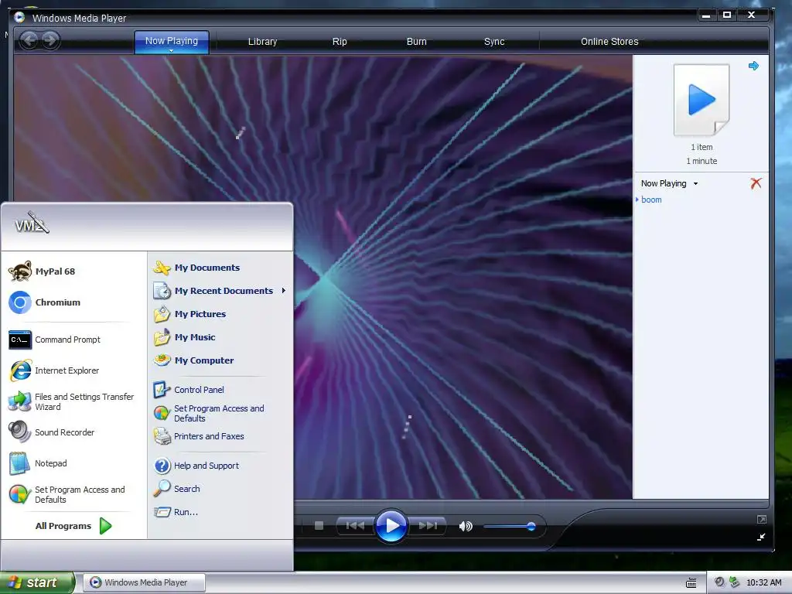Click the blue arrow at the list pane's top right
The width and height of the screenshot is (792, 594).
[x=753, y=66]
